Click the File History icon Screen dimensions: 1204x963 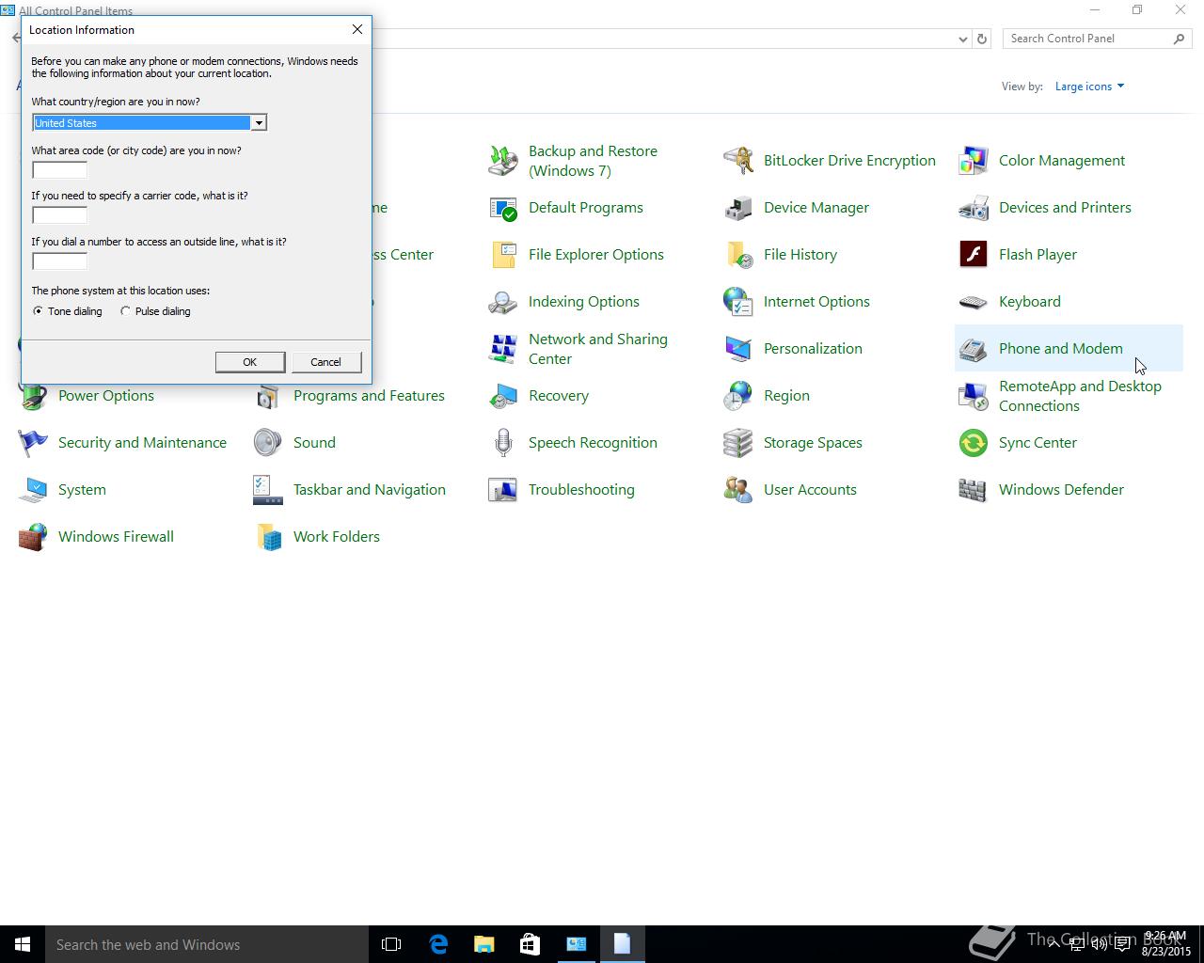(738, 255)
